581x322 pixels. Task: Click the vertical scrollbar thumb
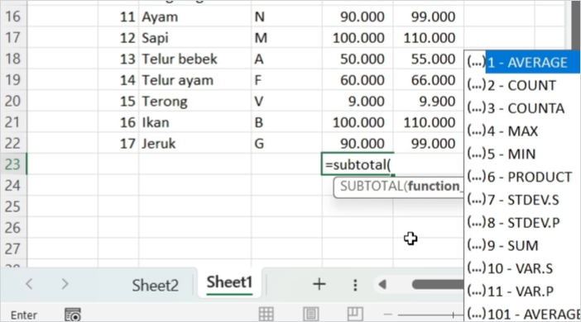point(575,24)
